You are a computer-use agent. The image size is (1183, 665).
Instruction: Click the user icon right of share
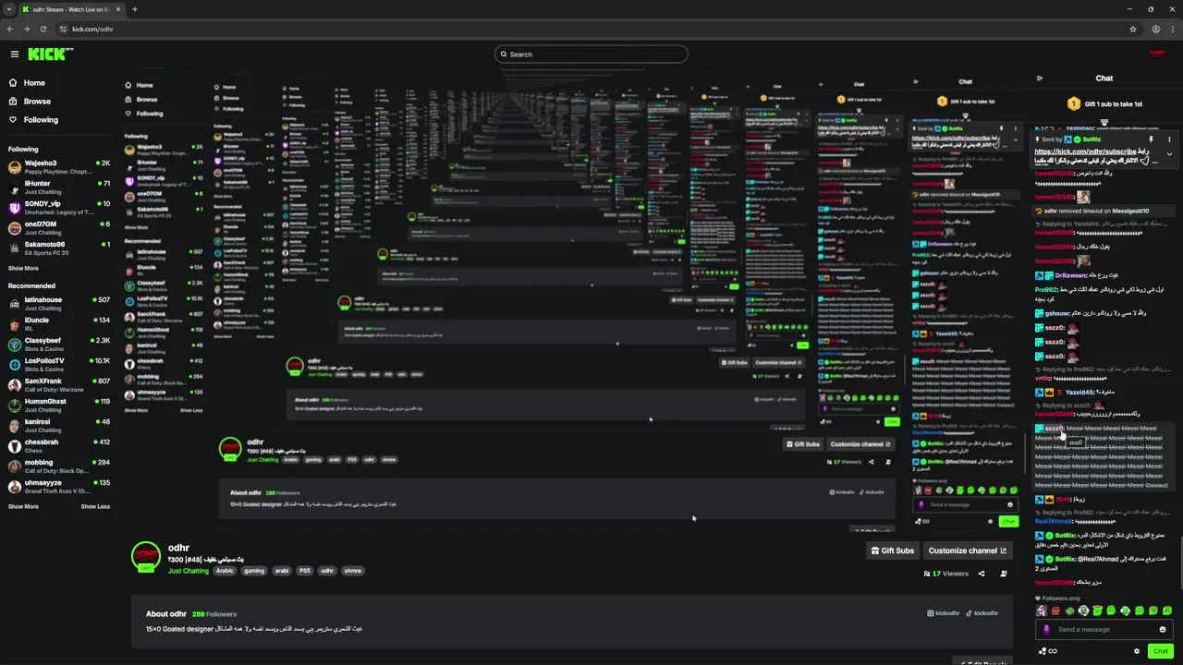click(x=1004, y=574)
